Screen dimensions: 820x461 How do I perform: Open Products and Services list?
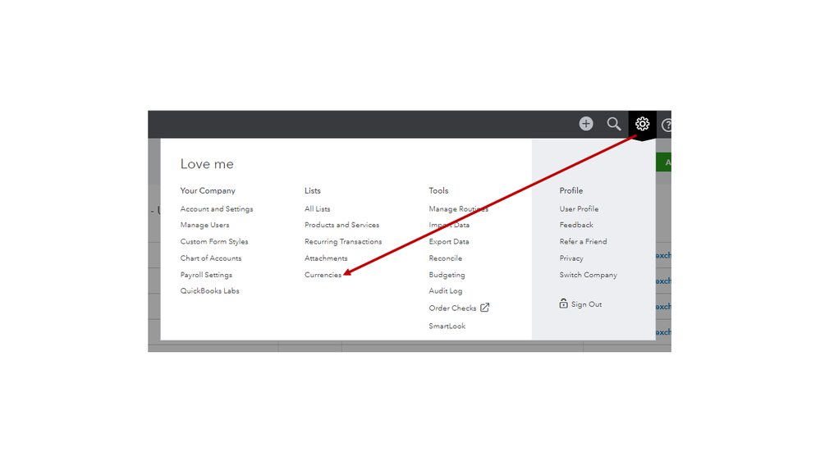342,225
